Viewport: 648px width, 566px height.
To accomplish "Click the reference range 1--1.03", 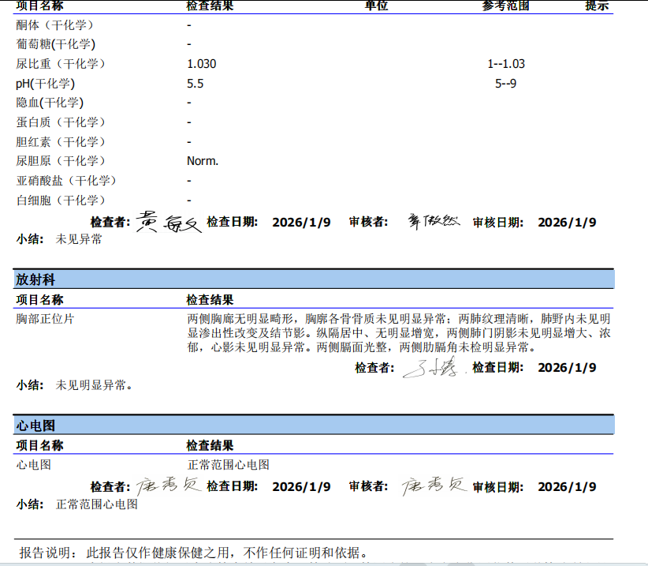I will pos(505,64).
